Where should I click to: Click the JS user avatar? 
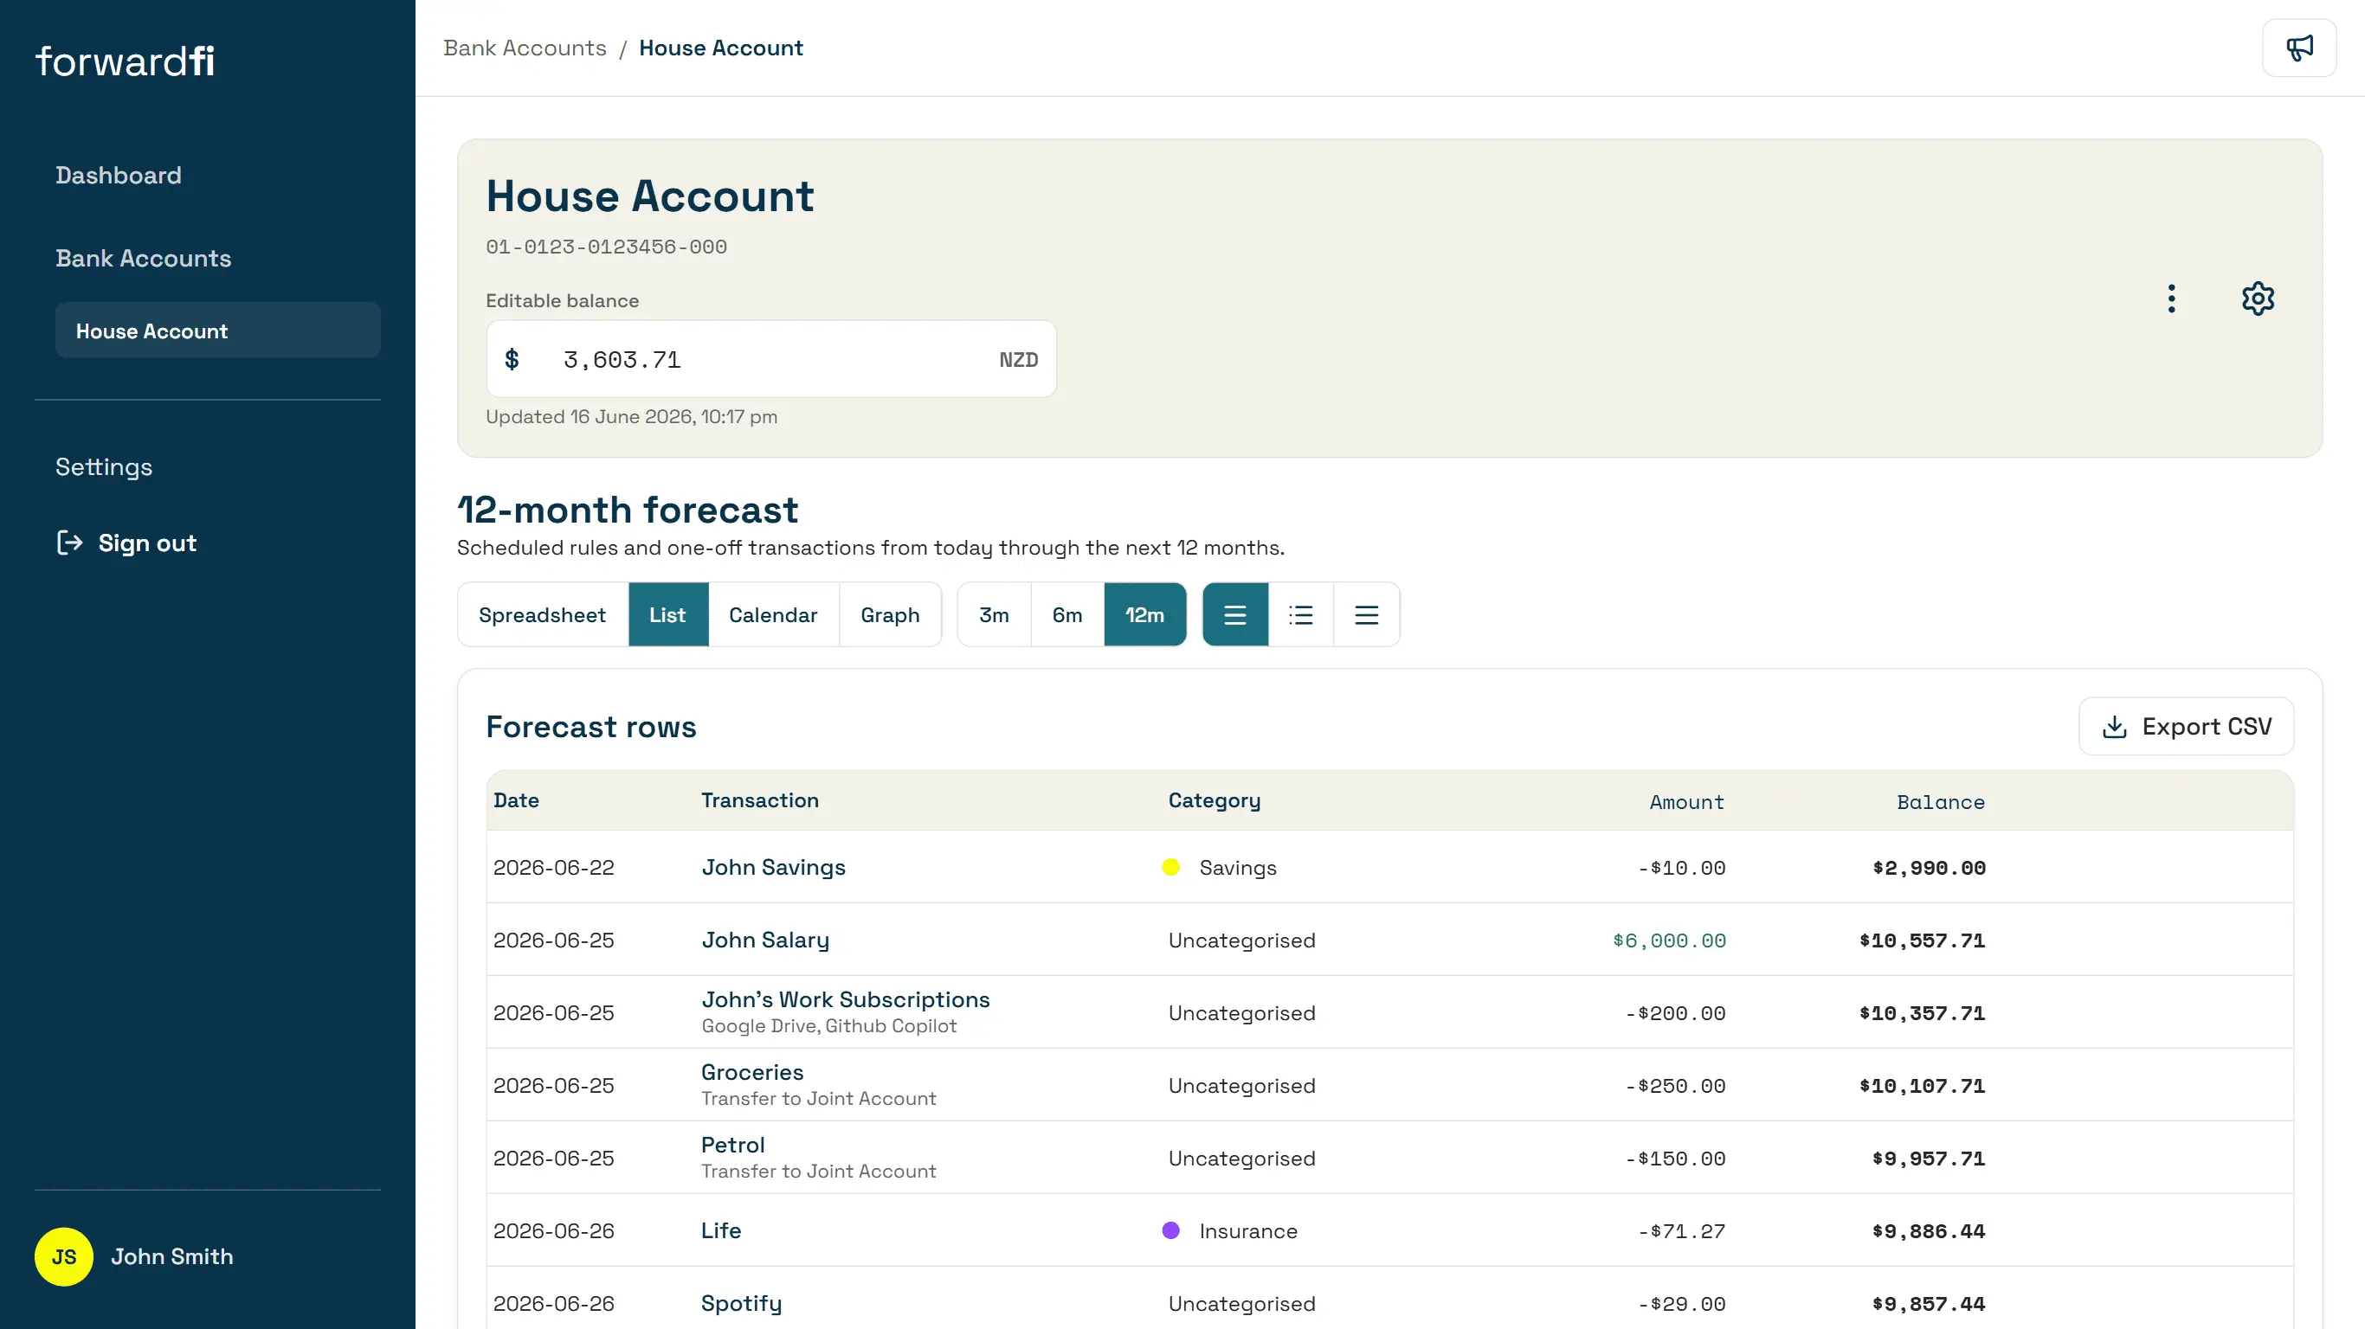[63, 1256]
